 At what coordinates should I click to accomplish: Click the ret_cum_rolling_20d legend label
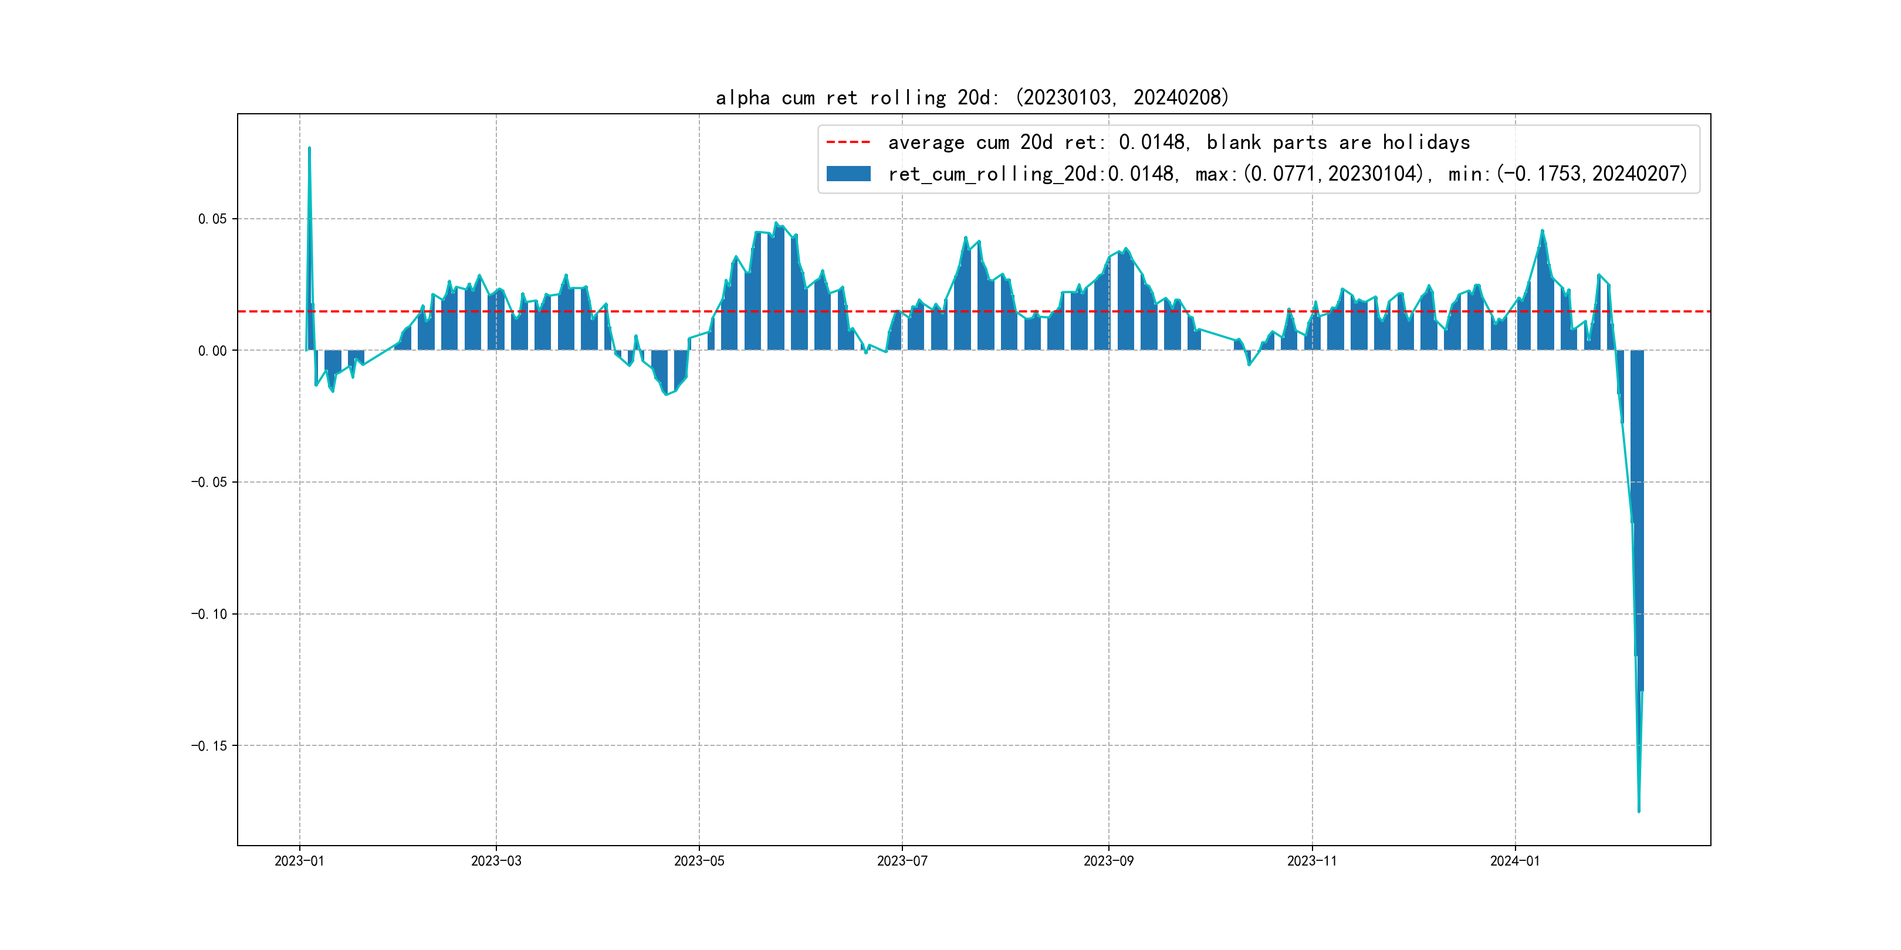point(1287,174)
